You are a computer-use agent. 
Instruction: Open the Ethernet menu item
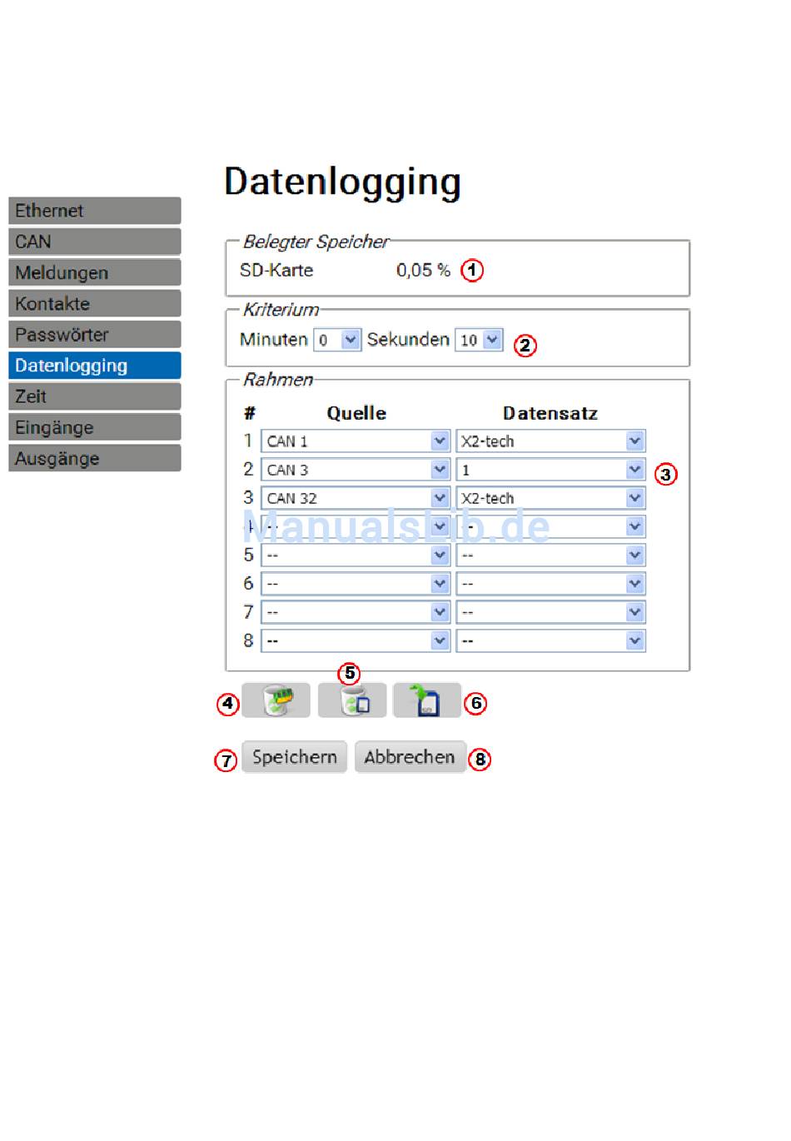coord(95,211)
